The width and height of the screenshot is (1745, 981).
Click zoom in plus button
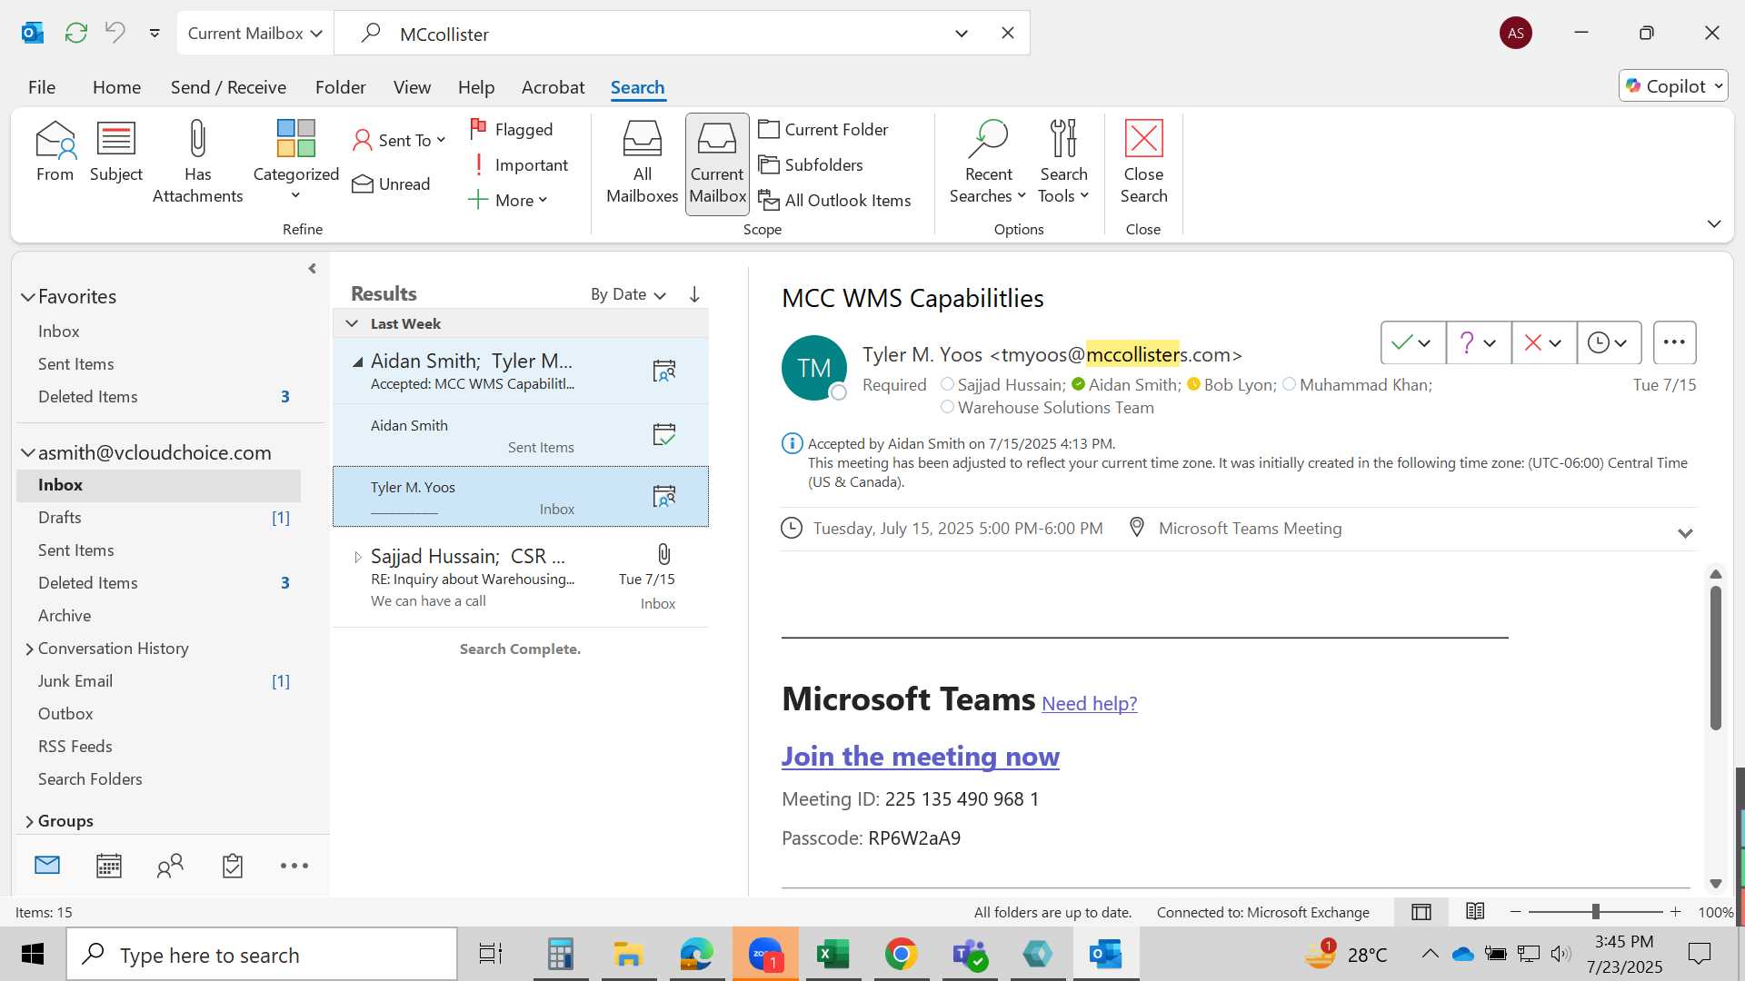pos(1675,911)
